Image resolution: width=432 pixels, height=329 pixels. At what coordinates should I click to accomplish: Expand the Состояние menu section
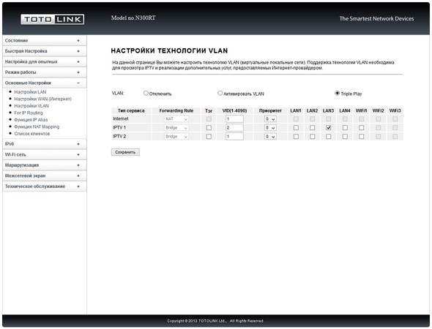[45, 40]
